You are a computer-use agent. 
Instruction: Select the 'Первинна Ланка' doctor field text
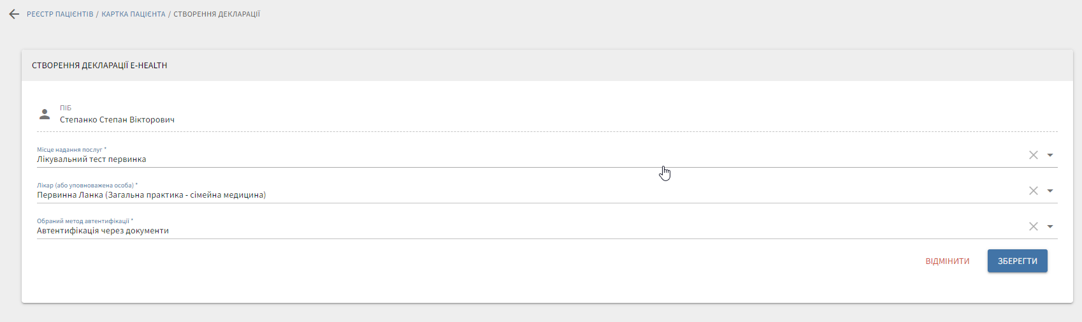(151, 195)
